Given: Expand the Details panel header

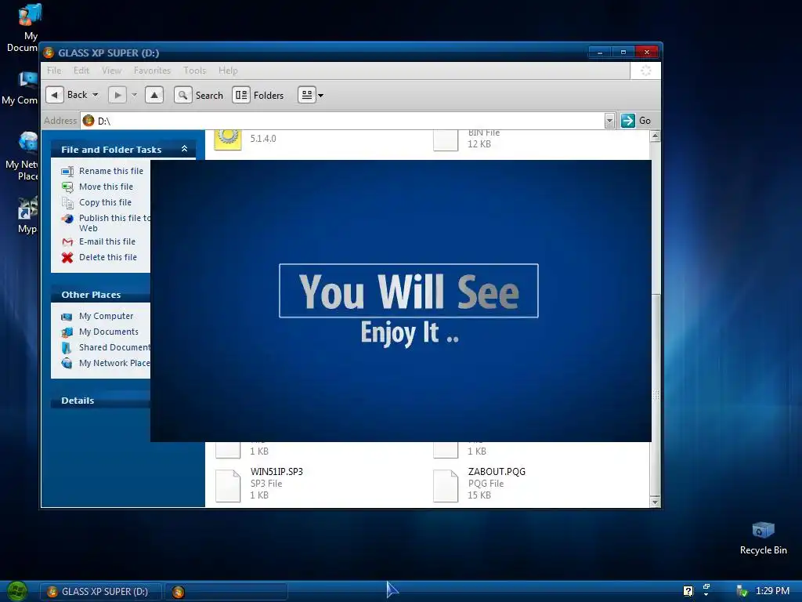Looking at the screenshot, I should (x=101, y=401).
